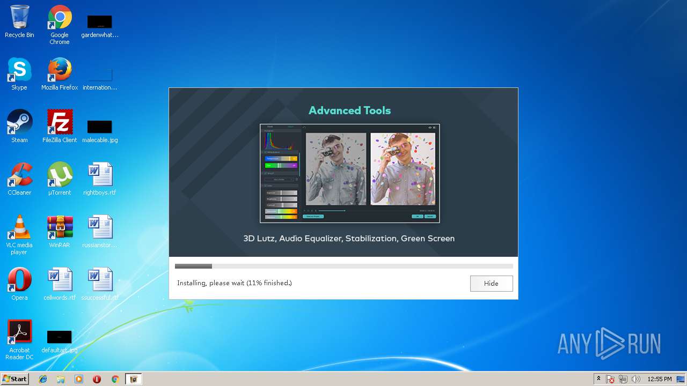Switch to the installer taskbar button

click(x=134, y=379)
